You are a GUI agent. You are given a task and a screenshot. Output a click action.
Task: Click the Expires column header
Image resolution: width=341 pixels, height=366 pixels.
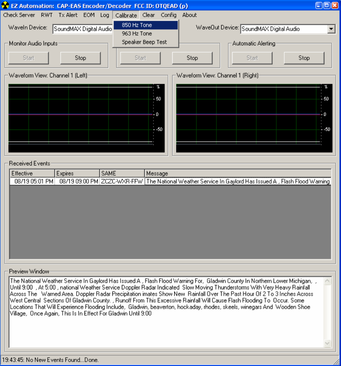[77, 173]
